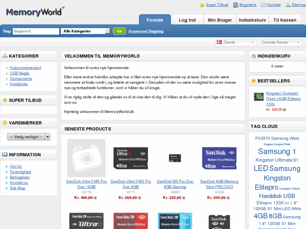Screen dimensions: 306x229
Task: Click inside the Nøgleord search field
Action: (x=36, y=31)
